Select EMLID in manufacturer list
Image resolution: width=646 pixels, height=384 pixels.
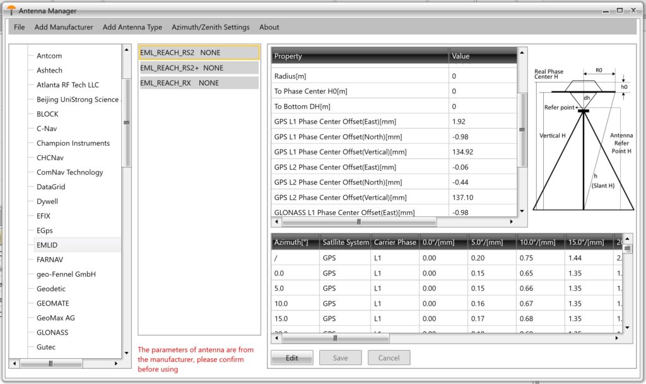[x=47, y=245]
